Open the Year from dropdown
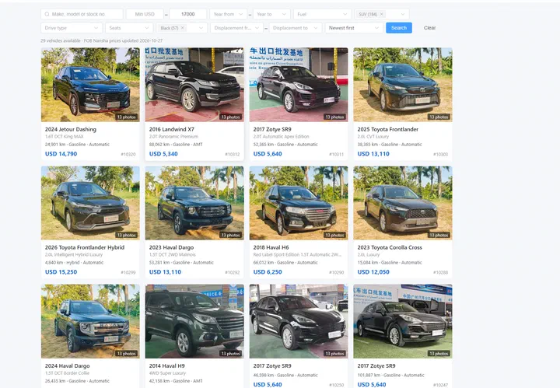Viewport: 560px width, 388px height. 228,14
